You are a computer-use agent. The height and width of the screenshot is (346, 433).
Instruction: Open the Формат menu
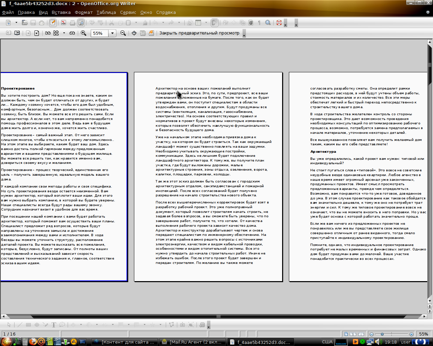(84, 13)
